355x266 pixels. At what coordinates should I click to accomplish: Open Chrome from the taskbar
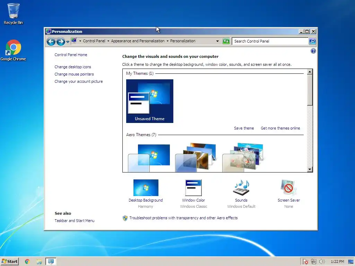tap(27, 262)
